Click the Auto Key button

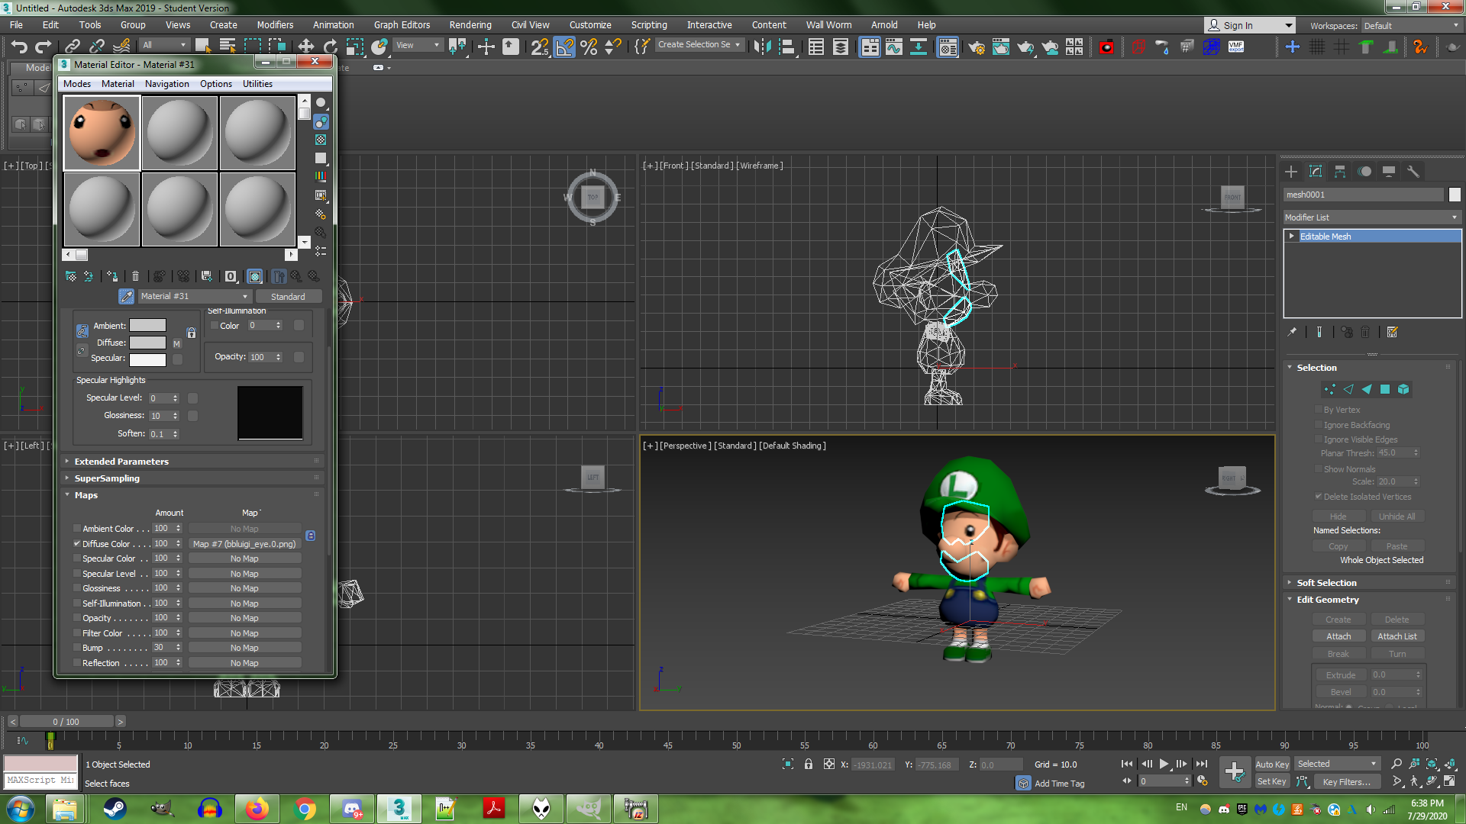(1271, 764)
